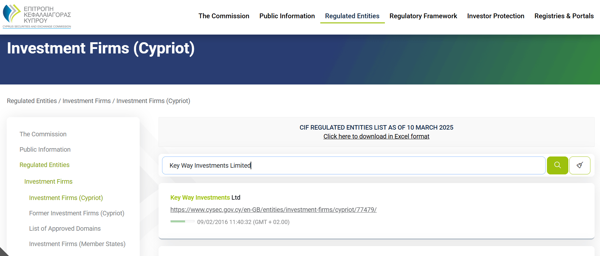
Task: Open The Commission top menu
Action: tap(224, 16)
